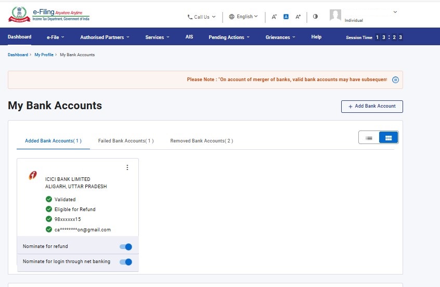
Task: Click the e-Filing Income Tax logo
Action: [49, 15]
